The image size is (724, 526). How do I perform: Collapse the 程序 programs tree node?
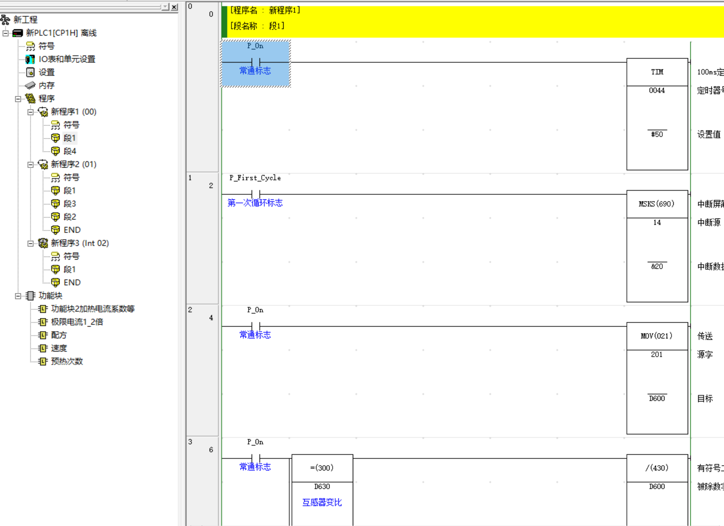point(18,99)
